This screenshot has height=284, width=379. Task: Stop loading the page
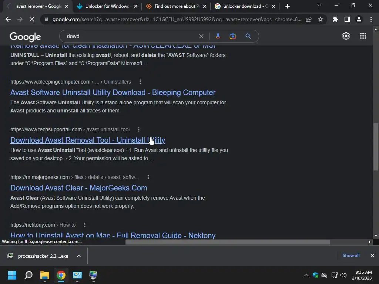click(32, 19)
